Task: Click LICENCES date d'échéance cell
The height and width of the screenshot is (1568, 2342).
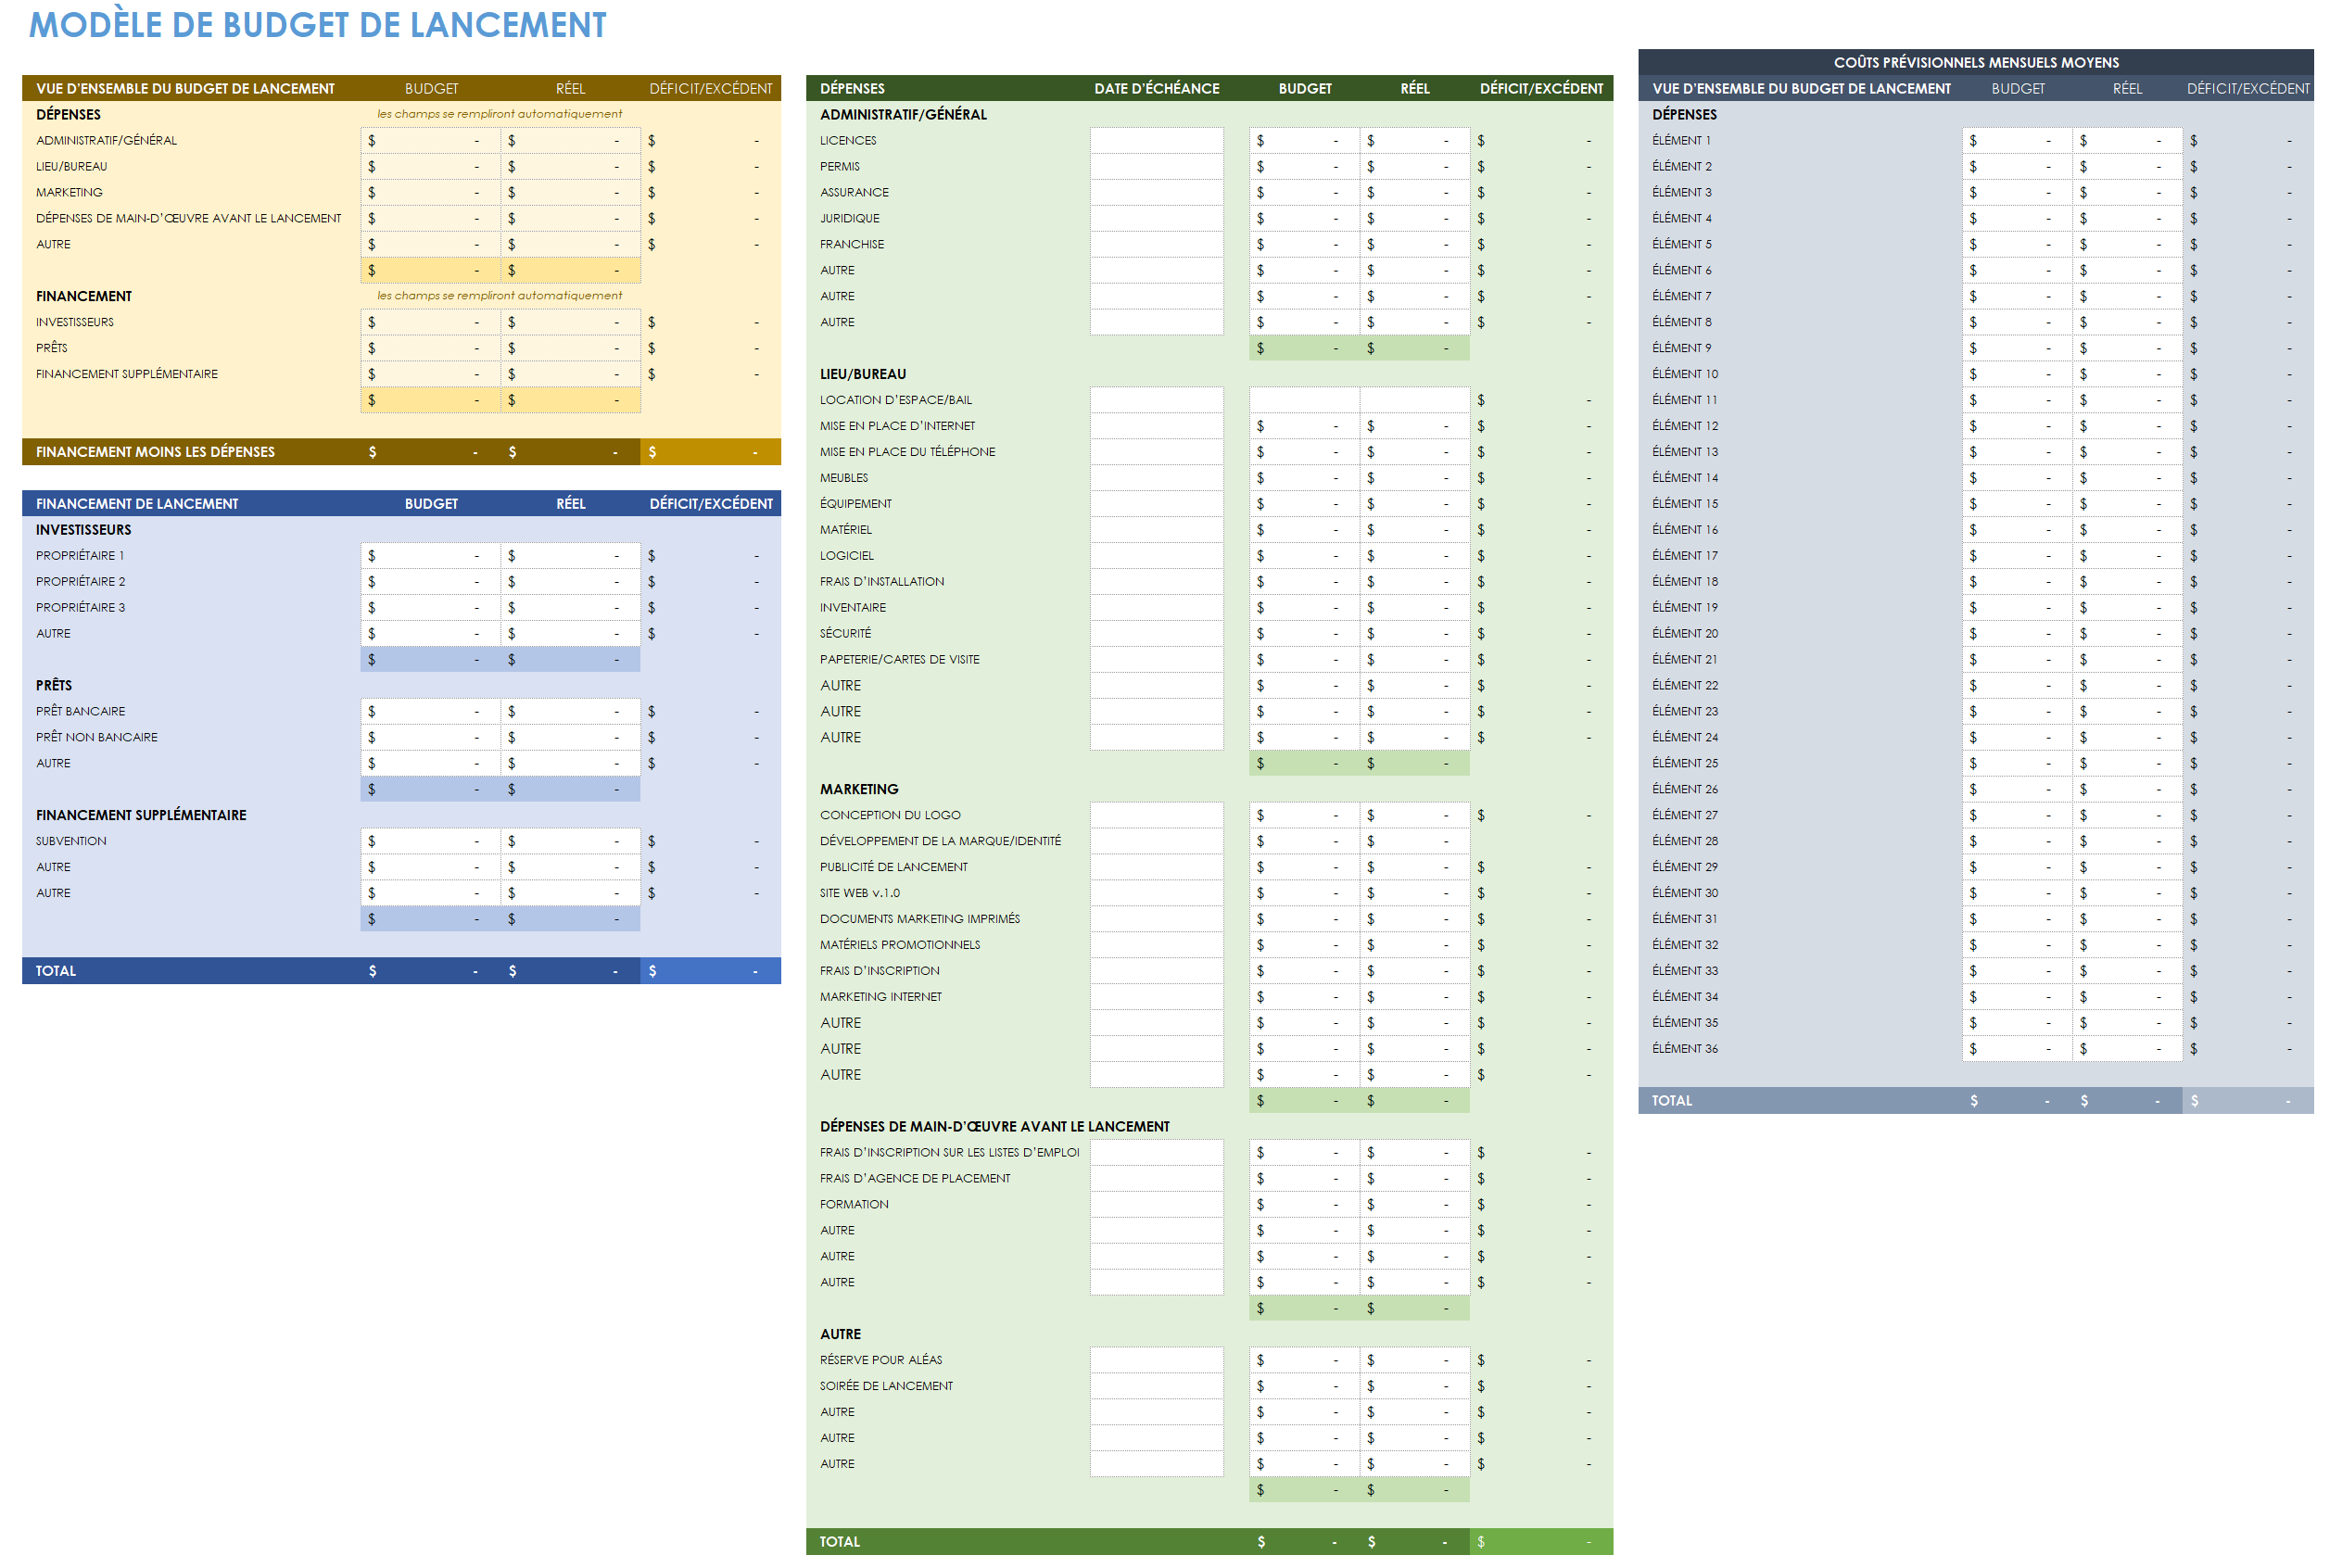Action: click(1157, 141)
